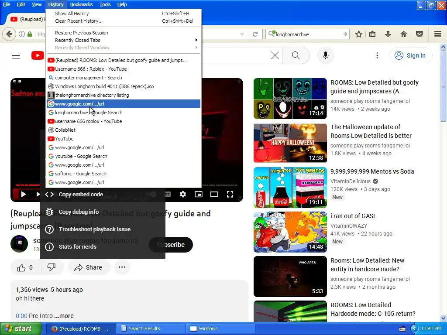The height and width of the screenshot is (335, 447).
Task: Open the YouTube guide hamburger menu
Action: [16, 55]
